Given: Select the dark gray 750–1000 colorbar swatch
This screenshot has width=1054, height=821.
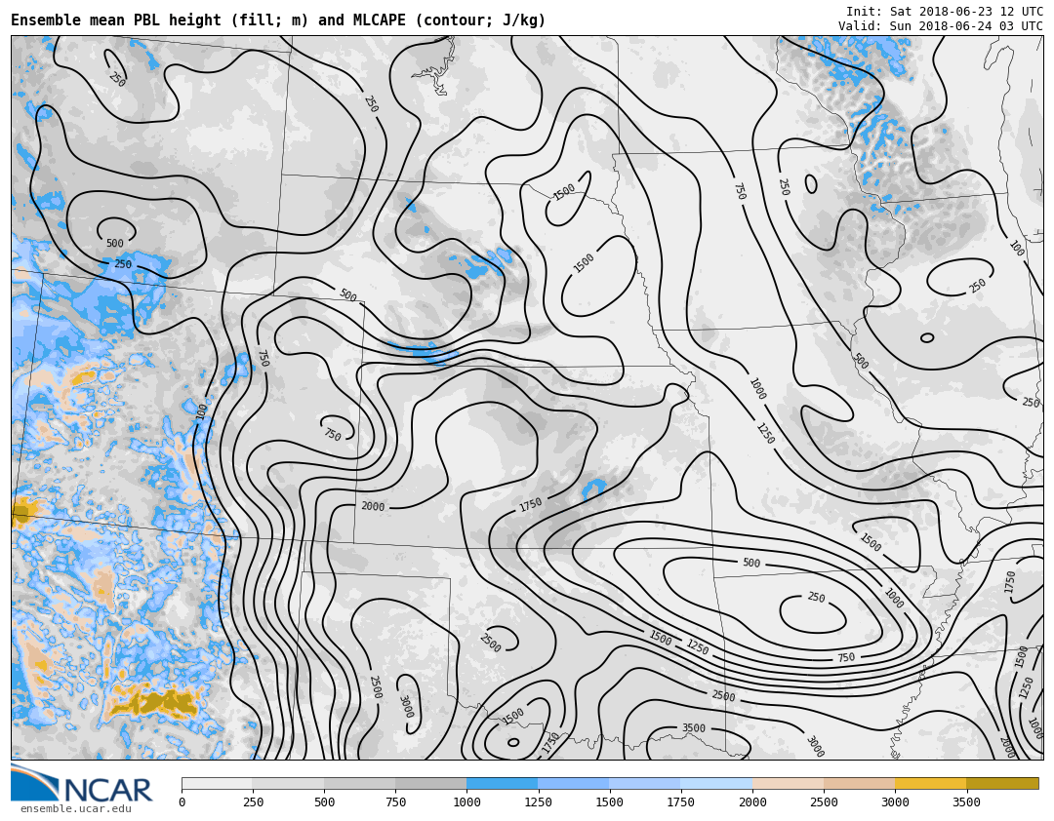Looking at the screenshot, I should (430, 783).
